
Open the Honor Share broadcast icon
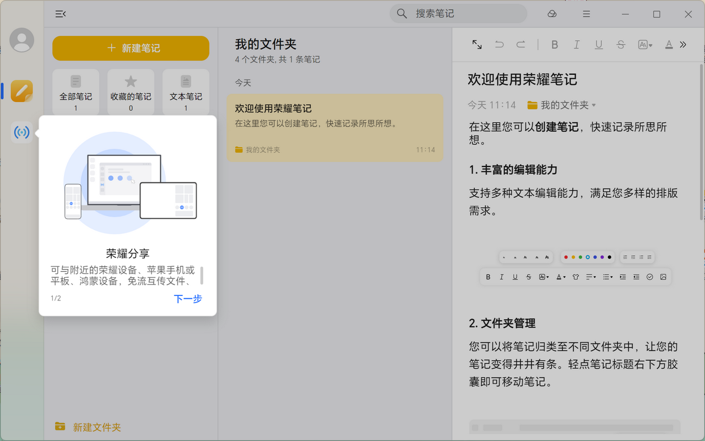(x=22, y=133)
